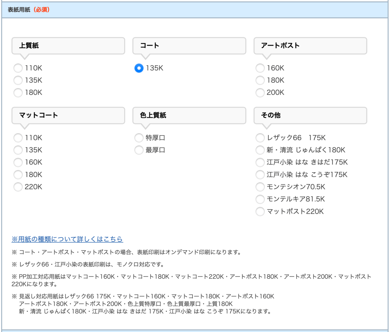Select マットコート 110K
Screen dimensions: 390x332
pyautogui.click(x=18, y=138)
